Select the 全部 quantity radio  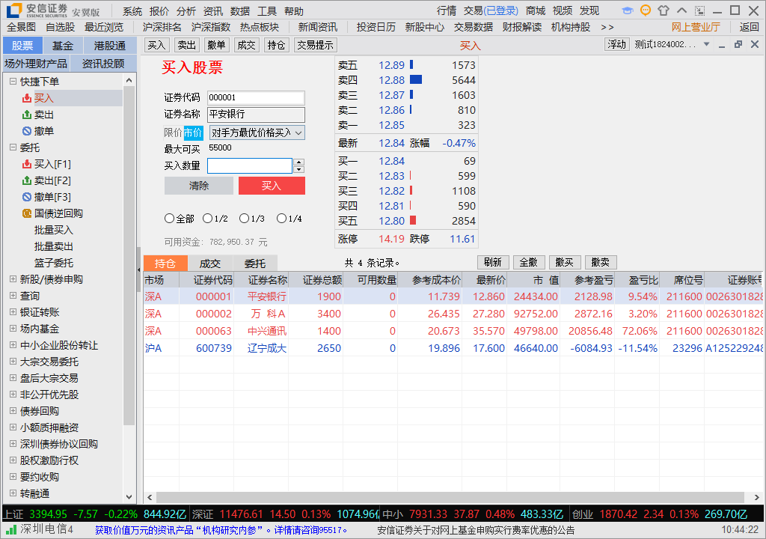coord(169,219)
